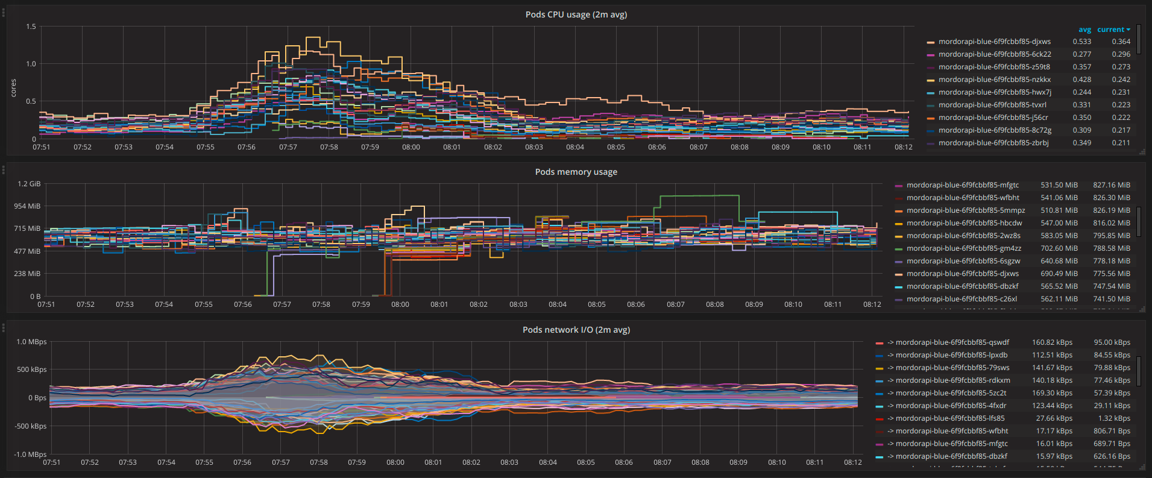Viewport: 1152px width, 478px height.
Task: Click the row drag handle beside the CPU panel
Action: pos(3,12)
